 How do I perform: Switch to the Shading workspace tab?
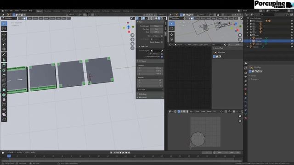pos(87,11)
